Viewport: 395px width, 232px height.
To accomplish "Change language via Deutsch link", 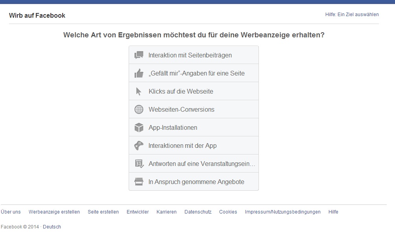I will click(52, 226).
